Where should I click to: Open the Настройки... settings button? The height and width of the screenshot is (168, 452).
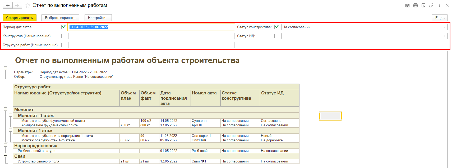98,18
